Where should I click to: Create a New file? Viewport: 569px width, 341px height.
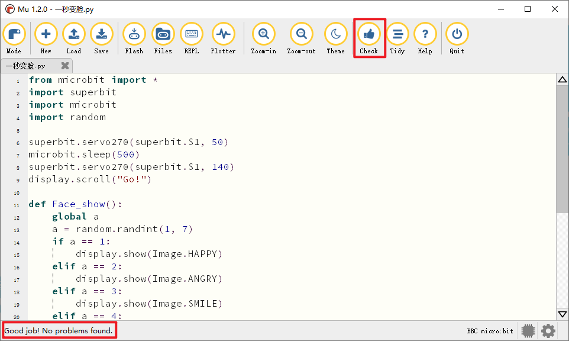tap(46, 38)
